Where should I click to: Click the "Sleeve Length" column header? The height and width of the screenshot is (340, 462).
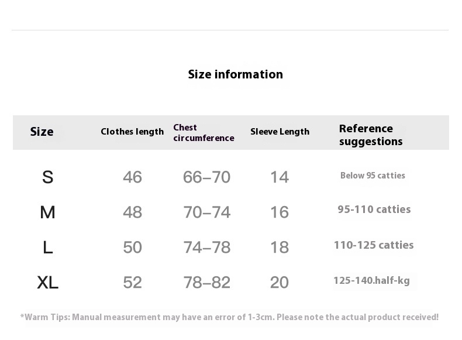(x=280, y=132)
